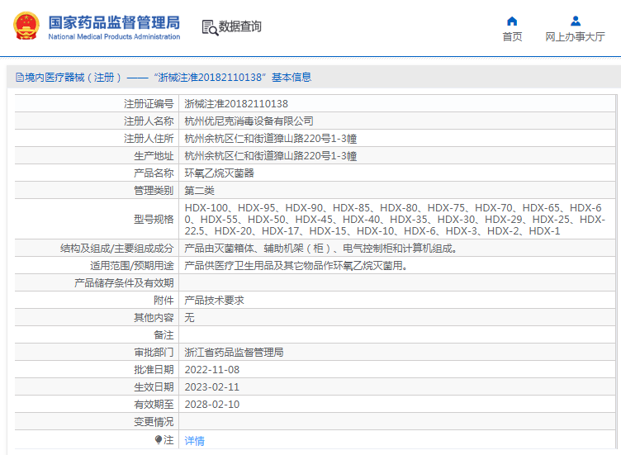Image resolution: width=621 pixels, height=455 pixels.
Task: Click registrant name 杭州优尼克消毒设备有限公司
Action: (x=249, y=121)
